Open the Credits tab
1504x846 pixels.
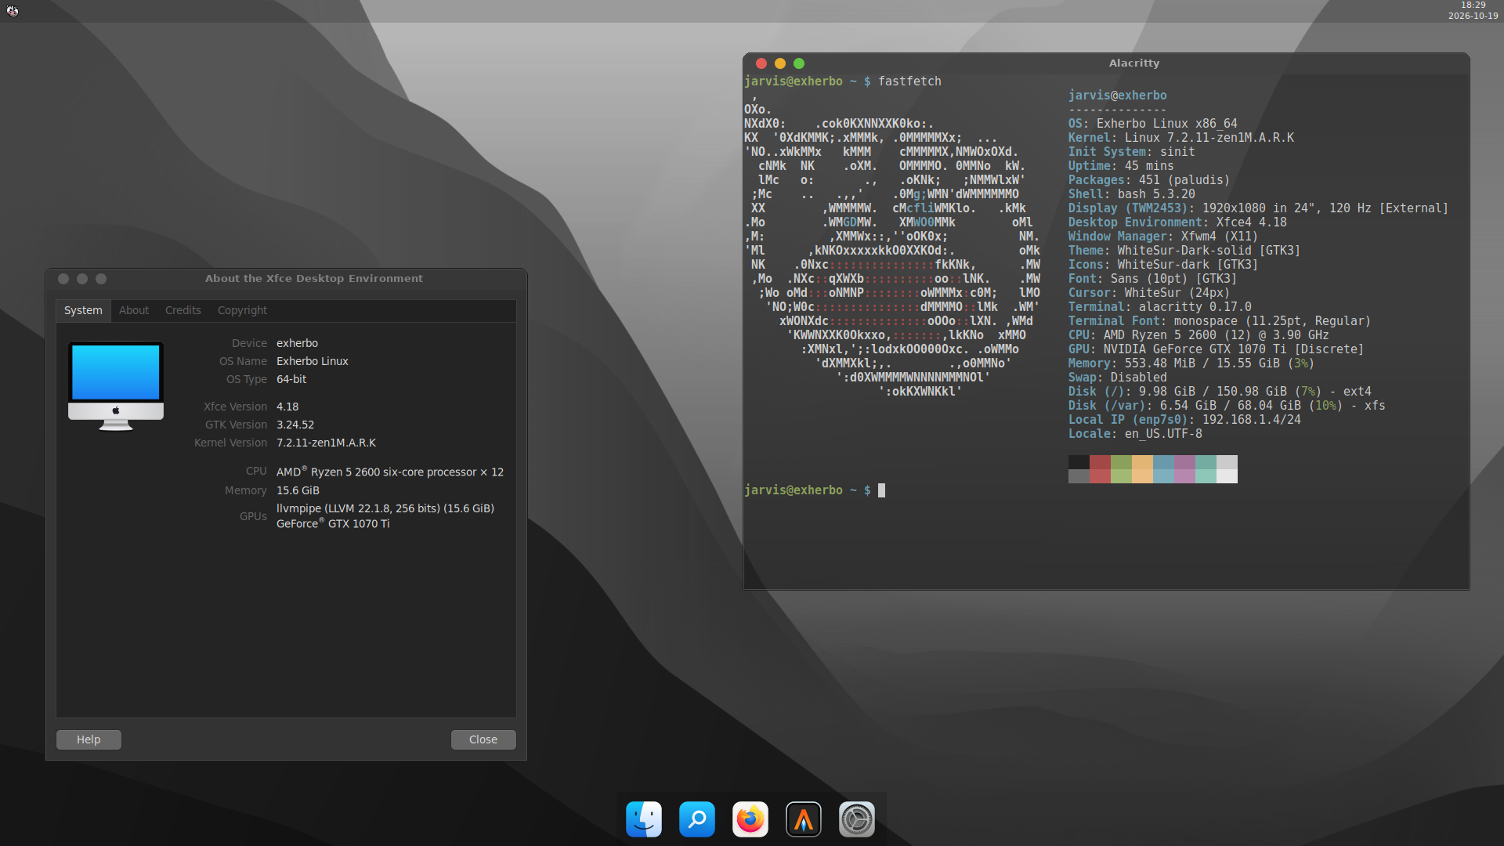point(183,310)
